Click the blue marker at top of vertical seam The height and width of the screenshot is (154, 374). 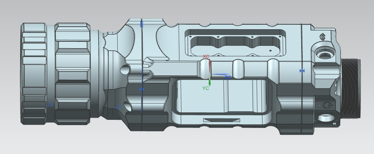142,24
